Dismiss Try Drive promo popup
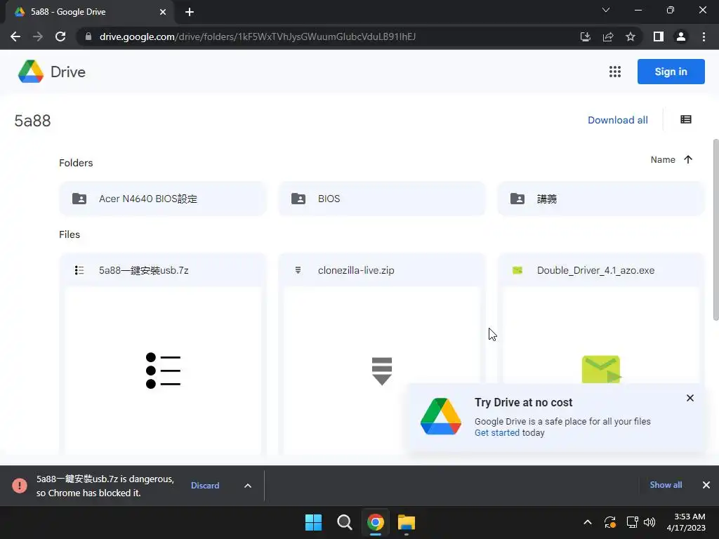The width and height of the screenshot is (719, 539). [x=690, y=398]
